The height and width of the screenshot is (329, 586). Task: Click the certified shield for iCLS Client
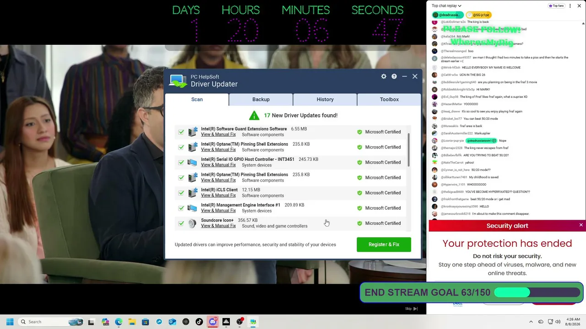click(359, 193)
